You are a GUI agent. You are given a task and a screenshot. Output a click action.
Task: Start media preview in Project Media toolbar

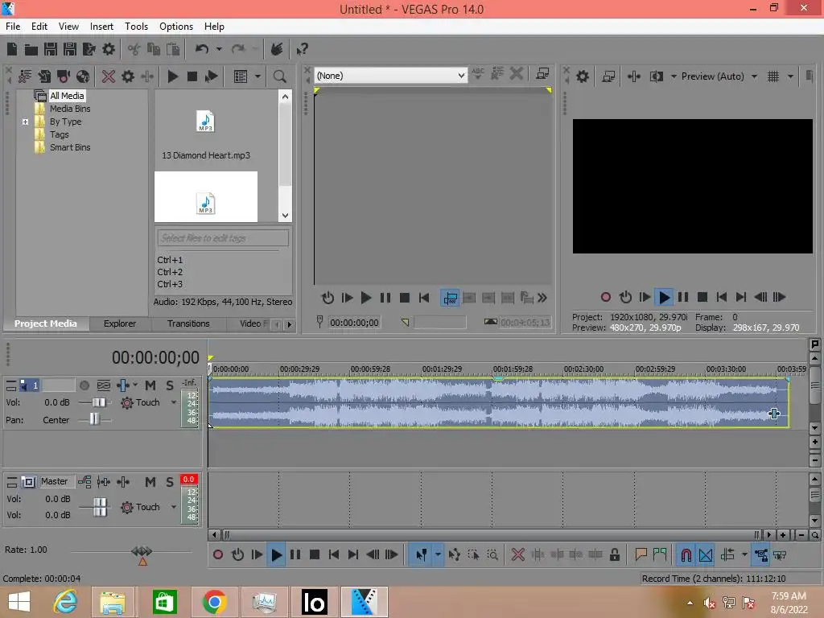172,76
